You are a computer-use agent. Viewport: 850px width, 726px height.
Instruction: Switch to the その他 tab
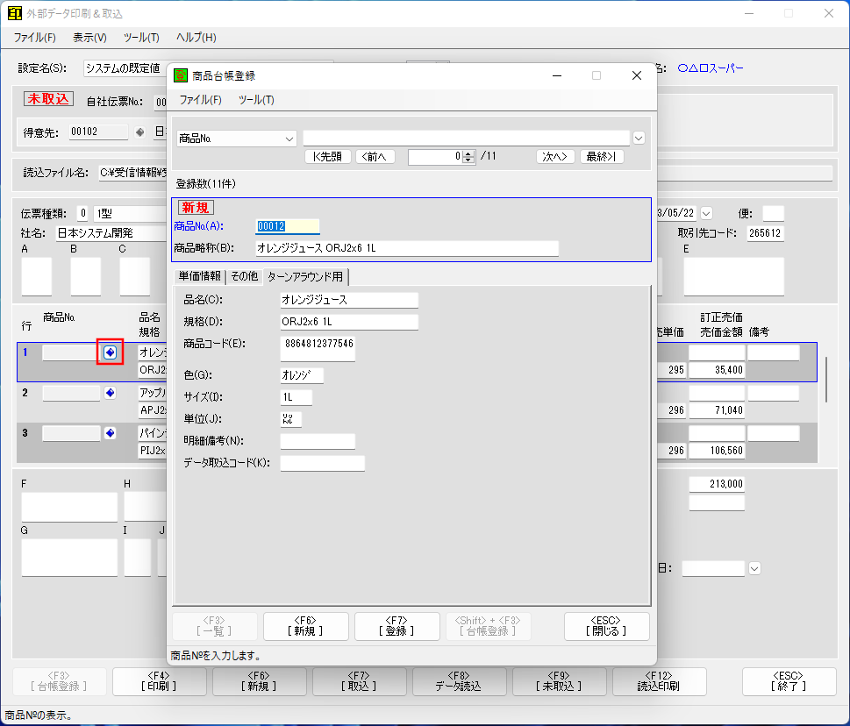[x=244, y=277]
